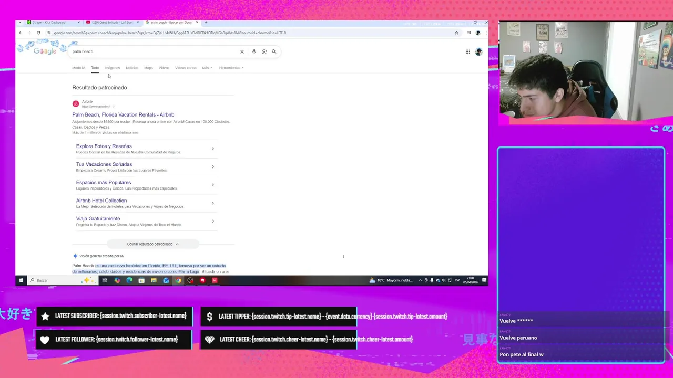
Task: Open Task View in the taskbar
Action: [104, 280]
